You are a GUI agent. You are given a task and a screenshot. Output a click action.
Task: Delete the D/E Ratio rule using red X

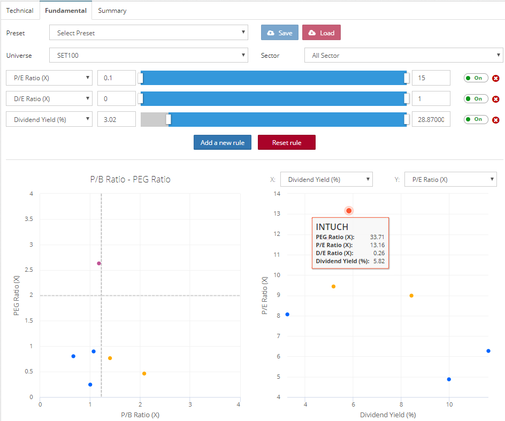click(x=495, y=99)
